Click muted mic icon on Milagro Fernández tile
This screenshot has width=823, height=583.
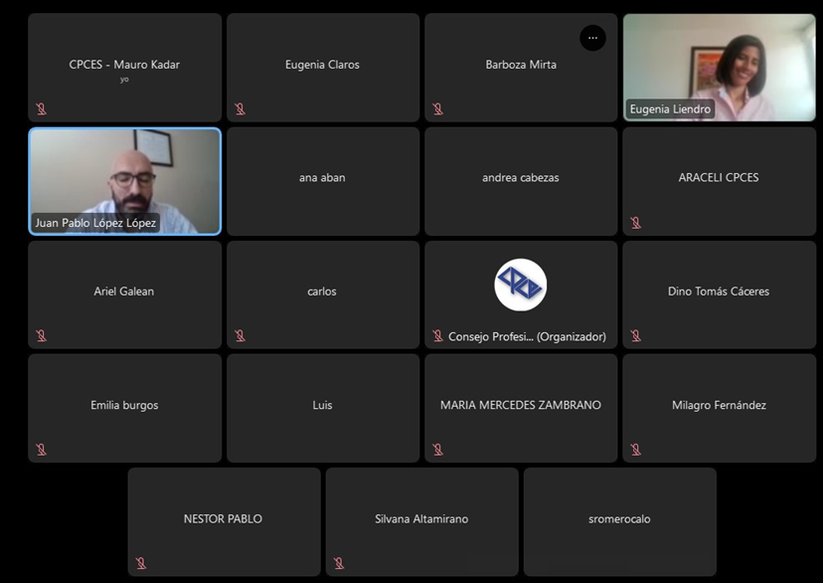coord(635,450)
